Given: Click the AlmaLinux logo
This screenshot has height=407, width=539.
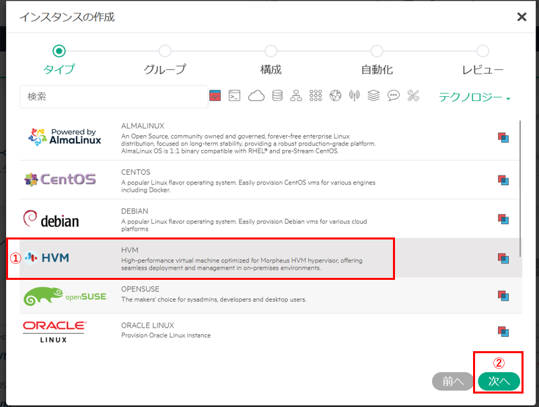Looking at the screenshot, I should [65, 137].
